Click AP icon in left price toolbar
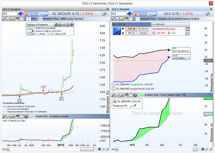The width and height of the screenshot is (215, 153). 17,19
